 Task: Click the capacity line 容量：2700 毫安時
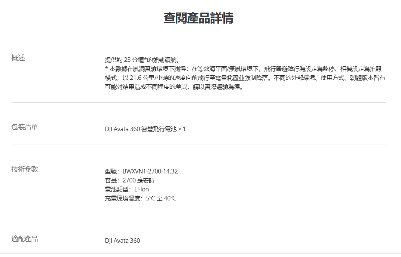pyautogui.click(x=130, y=180)
